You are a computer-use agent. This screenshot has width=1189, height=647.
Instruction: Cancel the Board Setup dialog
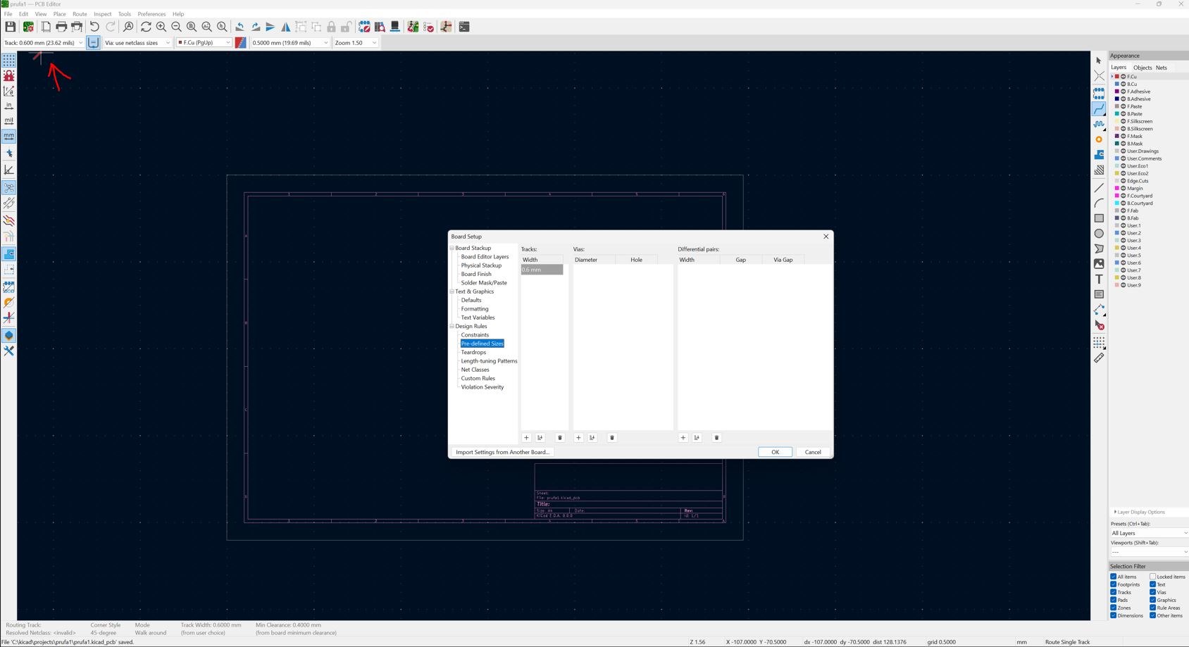(813, 452)
